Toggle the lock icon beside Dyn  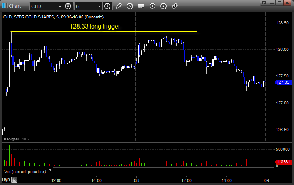14,180
